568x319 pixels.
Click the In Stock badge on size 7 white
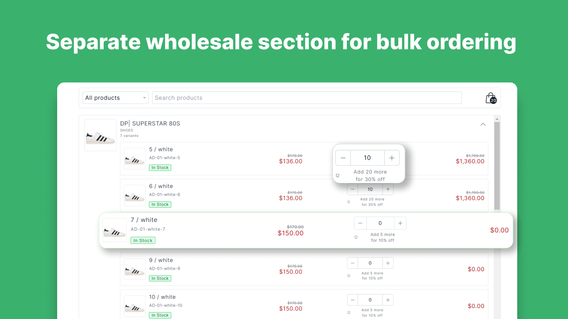(143, 240)
